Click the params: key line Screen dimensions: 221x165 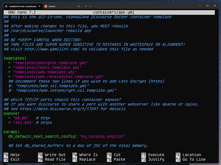[12, 132]
